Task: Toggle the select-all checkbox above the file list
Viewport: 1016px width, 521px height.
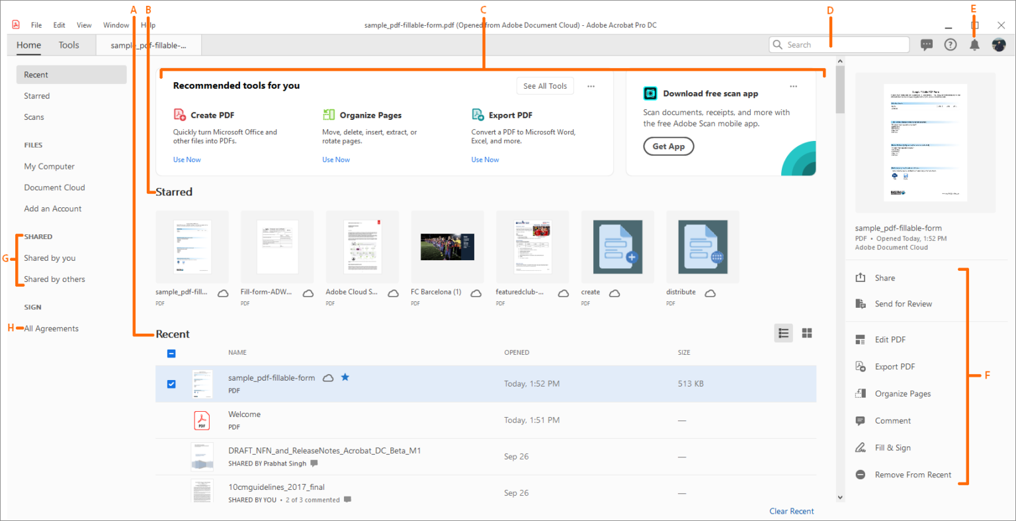Action: (x=171, y=353)
